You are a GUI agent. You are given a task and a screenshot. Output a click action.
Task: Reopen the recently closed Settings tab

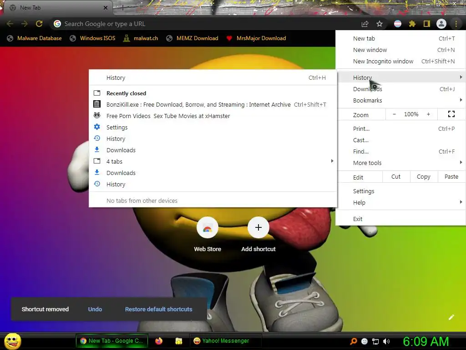pos(213,128)
